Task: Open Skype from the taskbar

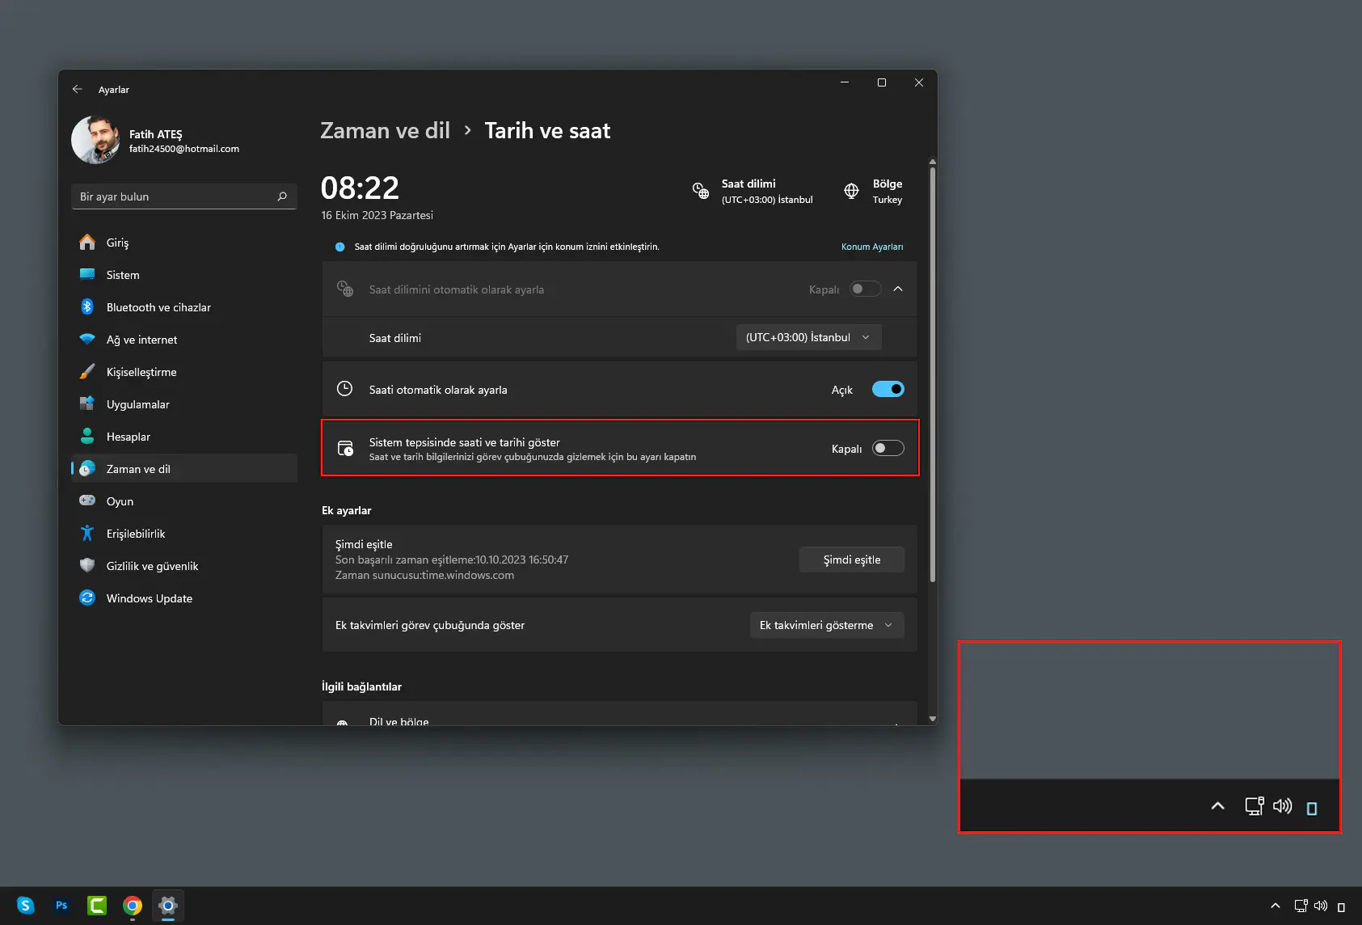Action: (25, 906)
